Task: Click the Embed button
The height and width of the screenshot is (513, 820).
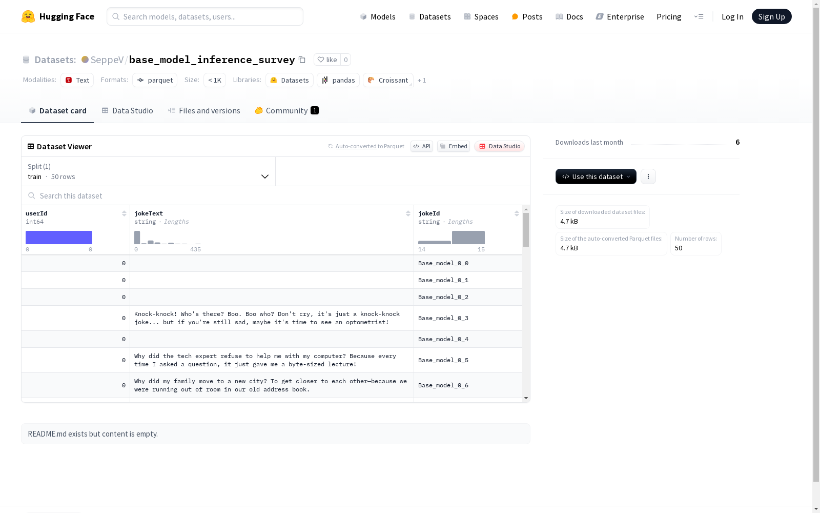Action: [454, 146]
